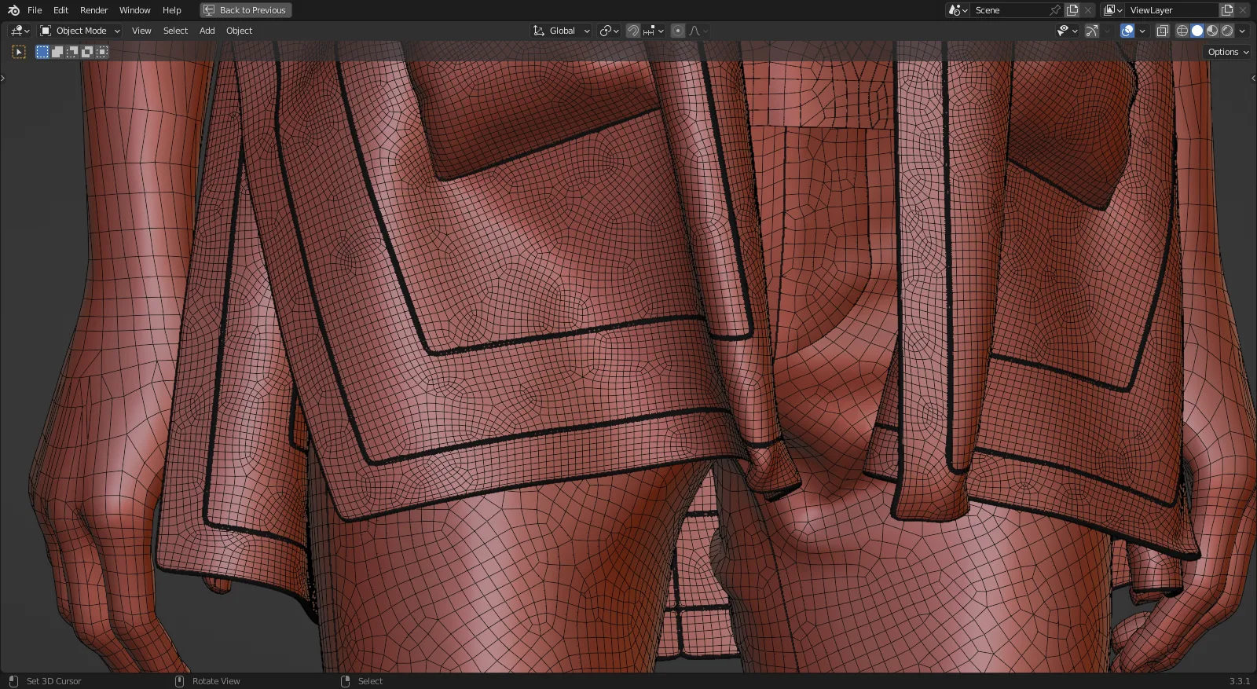This screenshot has height=689, width=1257.
Task: Open the Render menu
Action: pos(93,10)
